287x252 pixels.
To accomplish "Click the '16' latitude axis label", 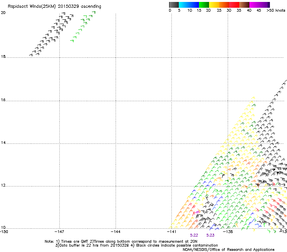I will click(x=3, y=100).
